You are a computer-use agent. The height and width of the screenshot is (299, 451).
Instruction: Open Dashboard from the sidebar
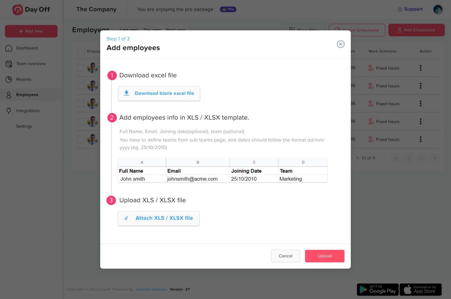coord(27,48)
